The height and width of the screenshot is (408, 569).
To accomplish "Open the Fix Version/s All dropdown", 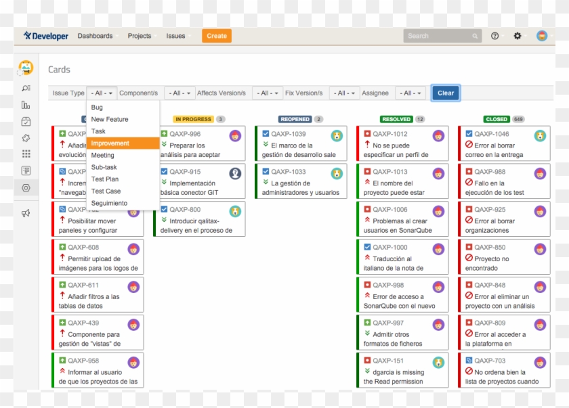I will (343, 93).
